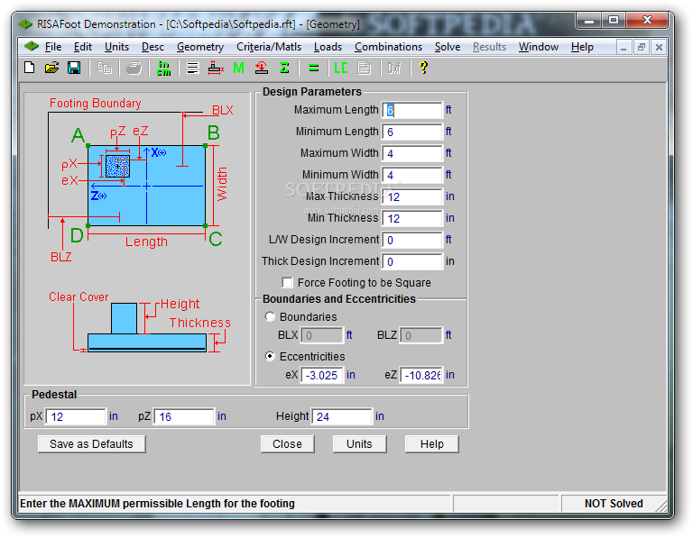Viewport: 693px width, 538px height.
Task: Select the Boundaries radio button
Action: point(270,316)
